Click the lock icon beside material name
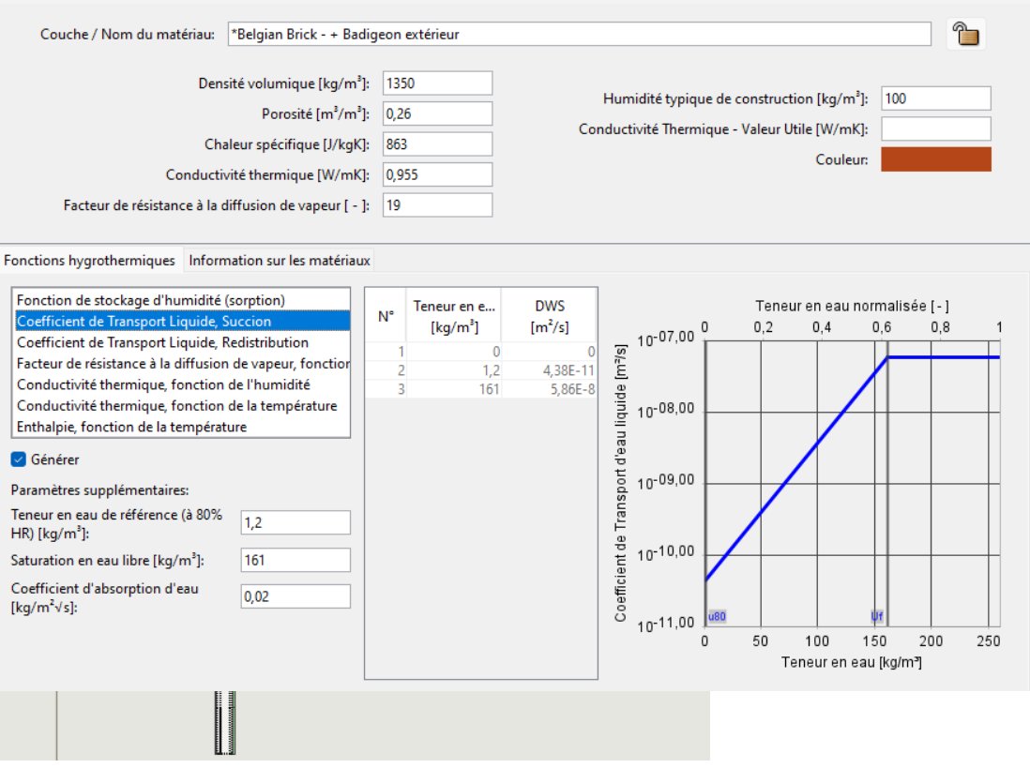 point(965,35)
